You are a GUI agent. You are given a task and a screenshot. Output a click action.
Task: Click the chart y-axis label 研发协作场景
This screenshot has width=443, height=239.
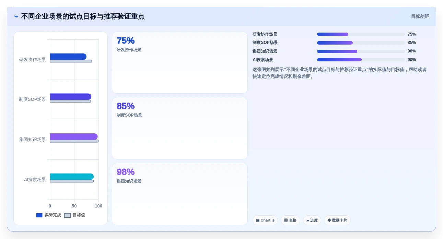pos(33,60)
